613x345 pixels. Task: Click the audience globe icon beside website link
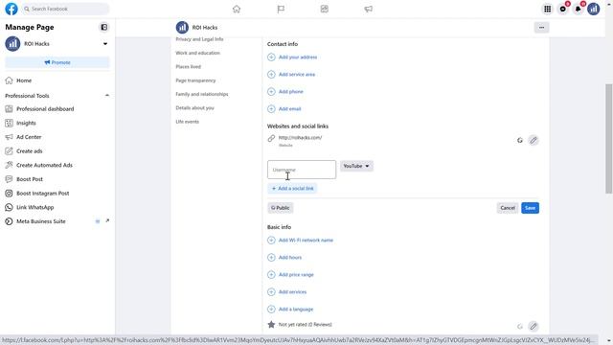pyautogui.click(x=520, y=140)
